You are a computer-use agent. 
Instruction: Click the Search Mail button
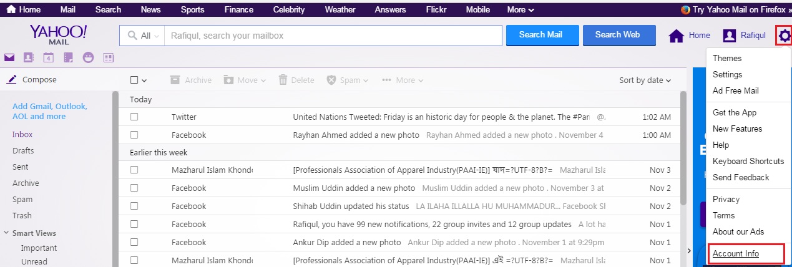(x=542, y=35)
